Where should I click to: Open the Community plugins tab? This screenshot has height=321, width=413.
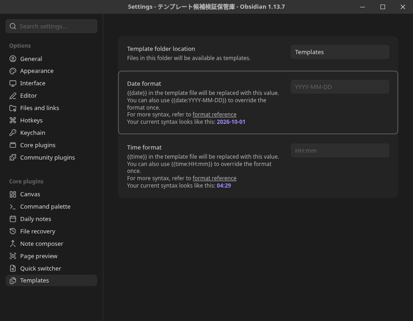(x=51, y=158)
